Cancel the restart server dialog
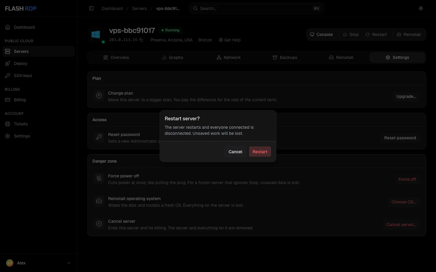 pyautogui.click(x=235, y=152)
